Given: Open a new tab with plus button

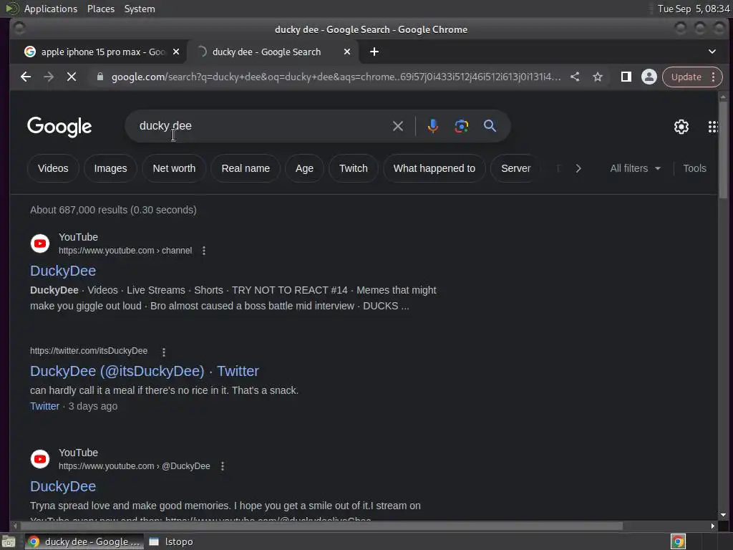Looking at the screenshot, I should (x=374, y=52).
